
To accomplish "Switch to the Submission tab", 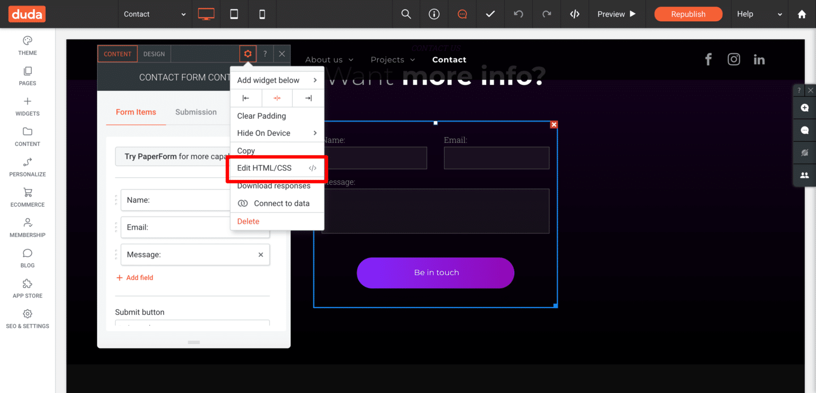I will pos(196,112).
